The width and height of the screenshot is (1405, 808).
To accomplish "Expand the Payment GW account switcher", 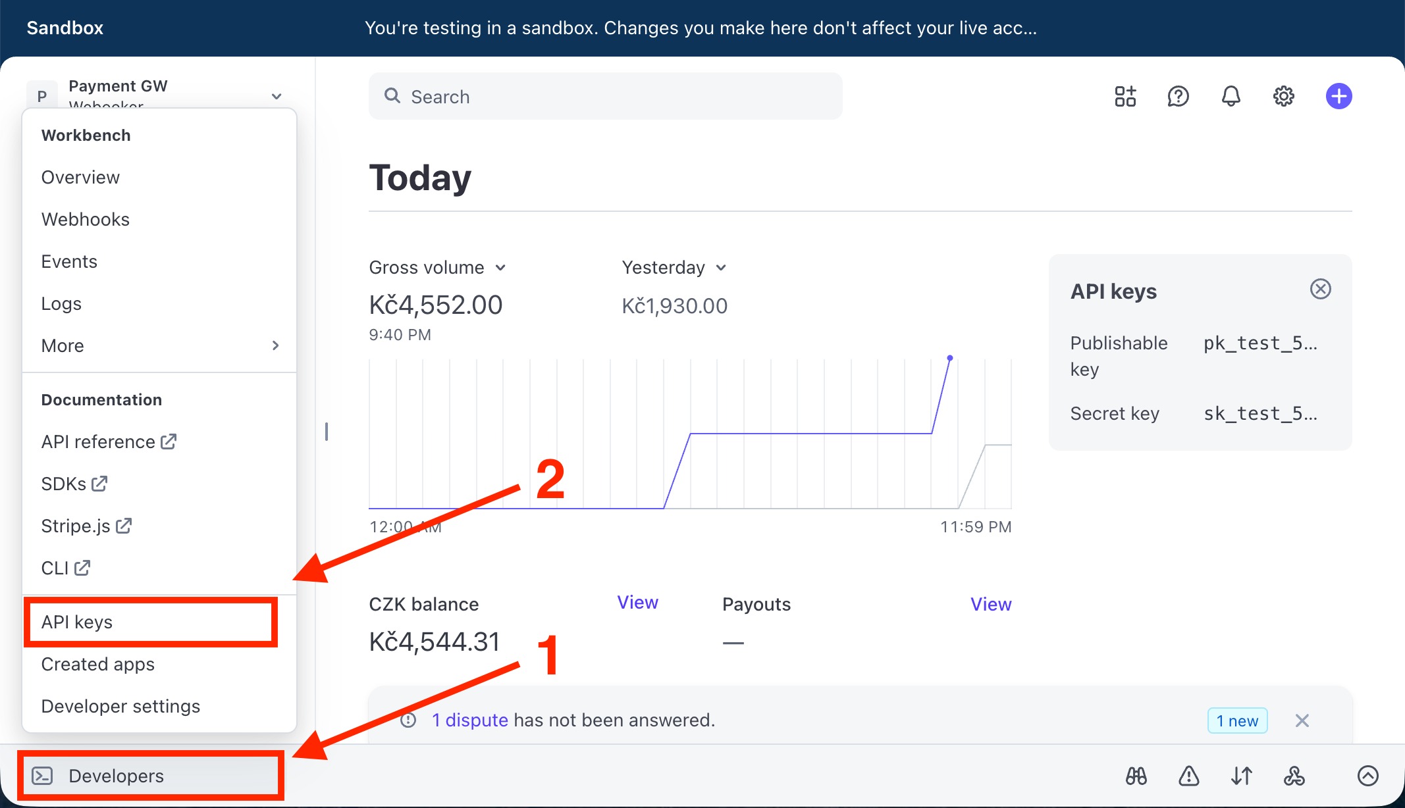I will tap(277, 96).
